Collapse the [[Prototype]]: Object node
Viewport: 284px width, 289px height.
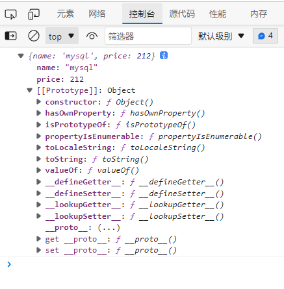click(x=30, y=90)
